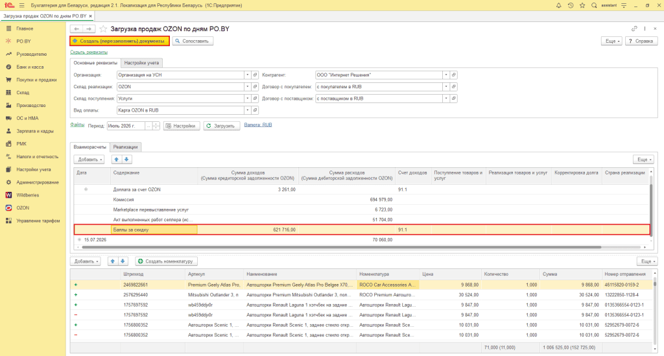
Task: Copy link to this form icon
Action: pos(634,29)
